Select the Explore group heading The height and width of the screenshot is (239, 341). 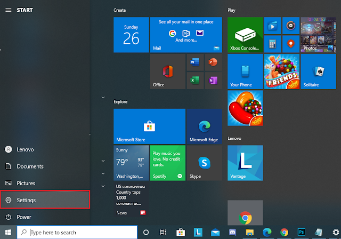(120, 102)
